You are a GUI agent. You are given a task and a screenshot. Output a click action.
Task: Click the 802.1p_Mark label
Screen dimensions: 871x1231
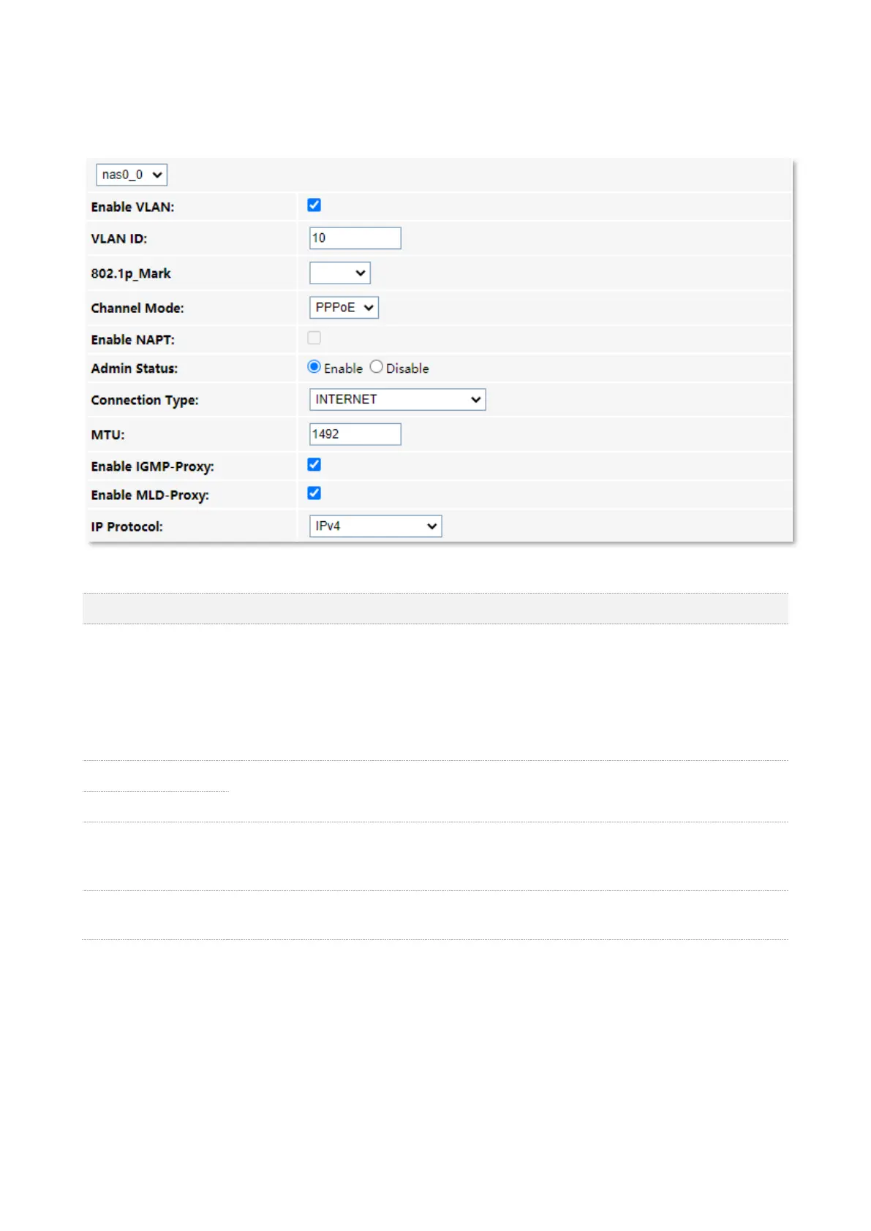pyautogui.click(x=131, y=273)
